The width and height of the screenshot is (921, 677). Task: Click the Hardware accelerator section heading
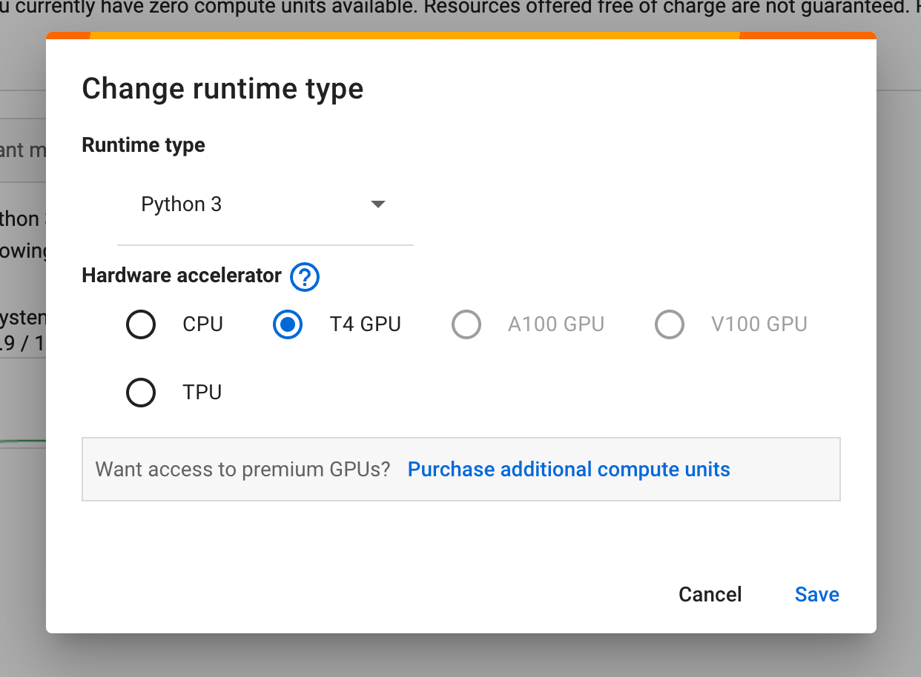(x=182, y=276)
